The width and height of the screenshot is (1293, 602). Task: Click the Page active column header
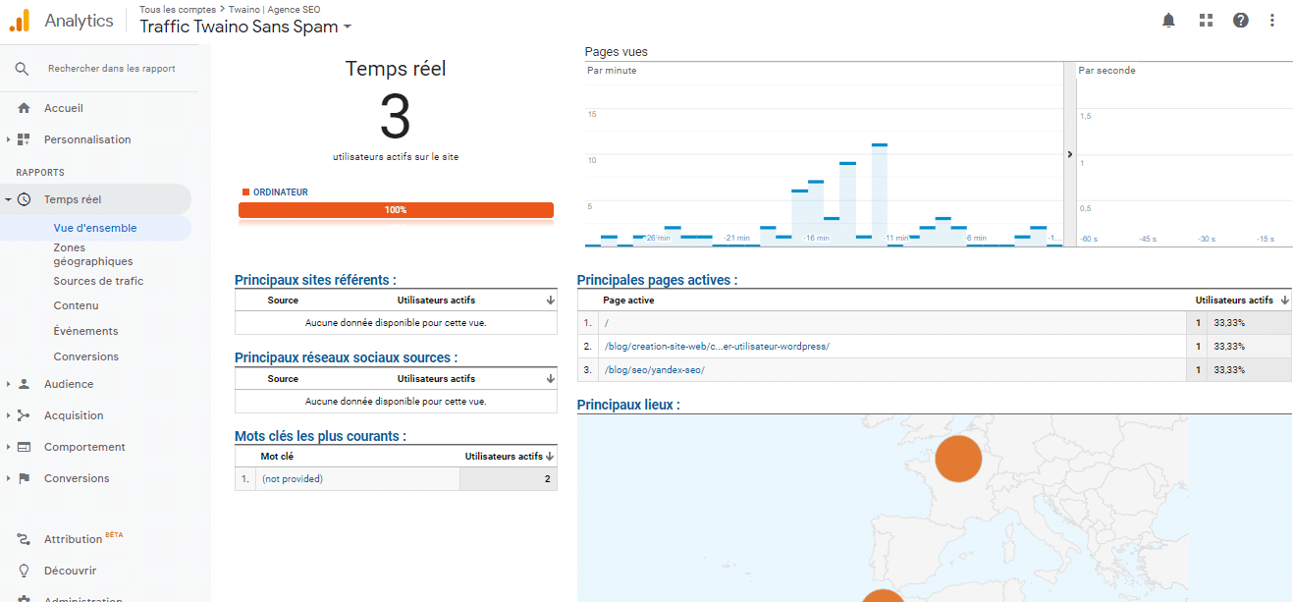click(x=628, y=300)
